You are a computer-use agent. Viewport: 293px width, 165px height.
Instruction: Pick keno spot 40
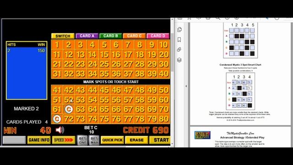(x=164, y=74)
